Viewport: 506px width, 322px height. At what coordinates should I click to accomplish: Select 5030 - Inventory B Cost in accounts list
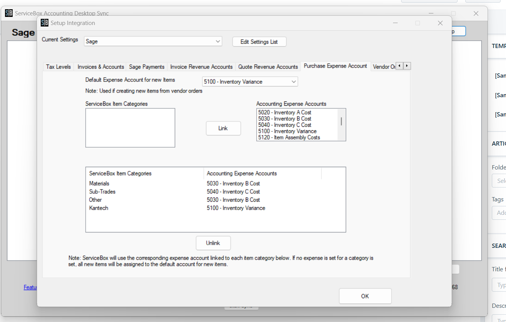[x=285, y=119]
